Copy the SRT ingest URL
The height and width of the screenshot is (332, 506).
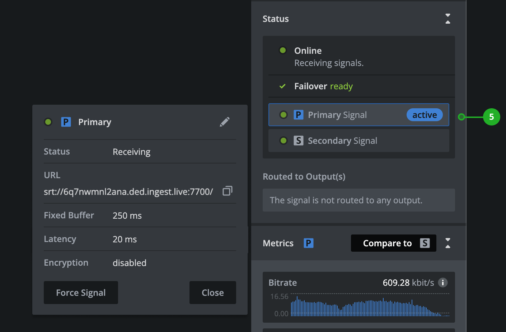pyautogui.click(x=227, y=191)
